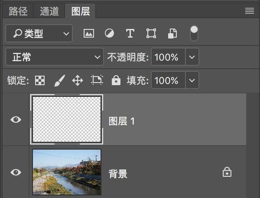Switch to 通道 tab
Viewport: 260px width, 198px height.
(49, 11)
